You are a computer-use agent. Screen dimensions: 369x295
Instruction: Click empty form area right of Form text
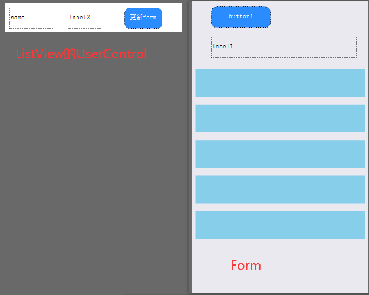point(313,266)
